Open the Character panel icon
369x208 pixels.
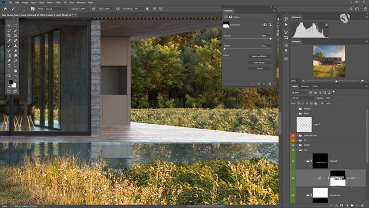pyautogui.click(x=286, y=45)
